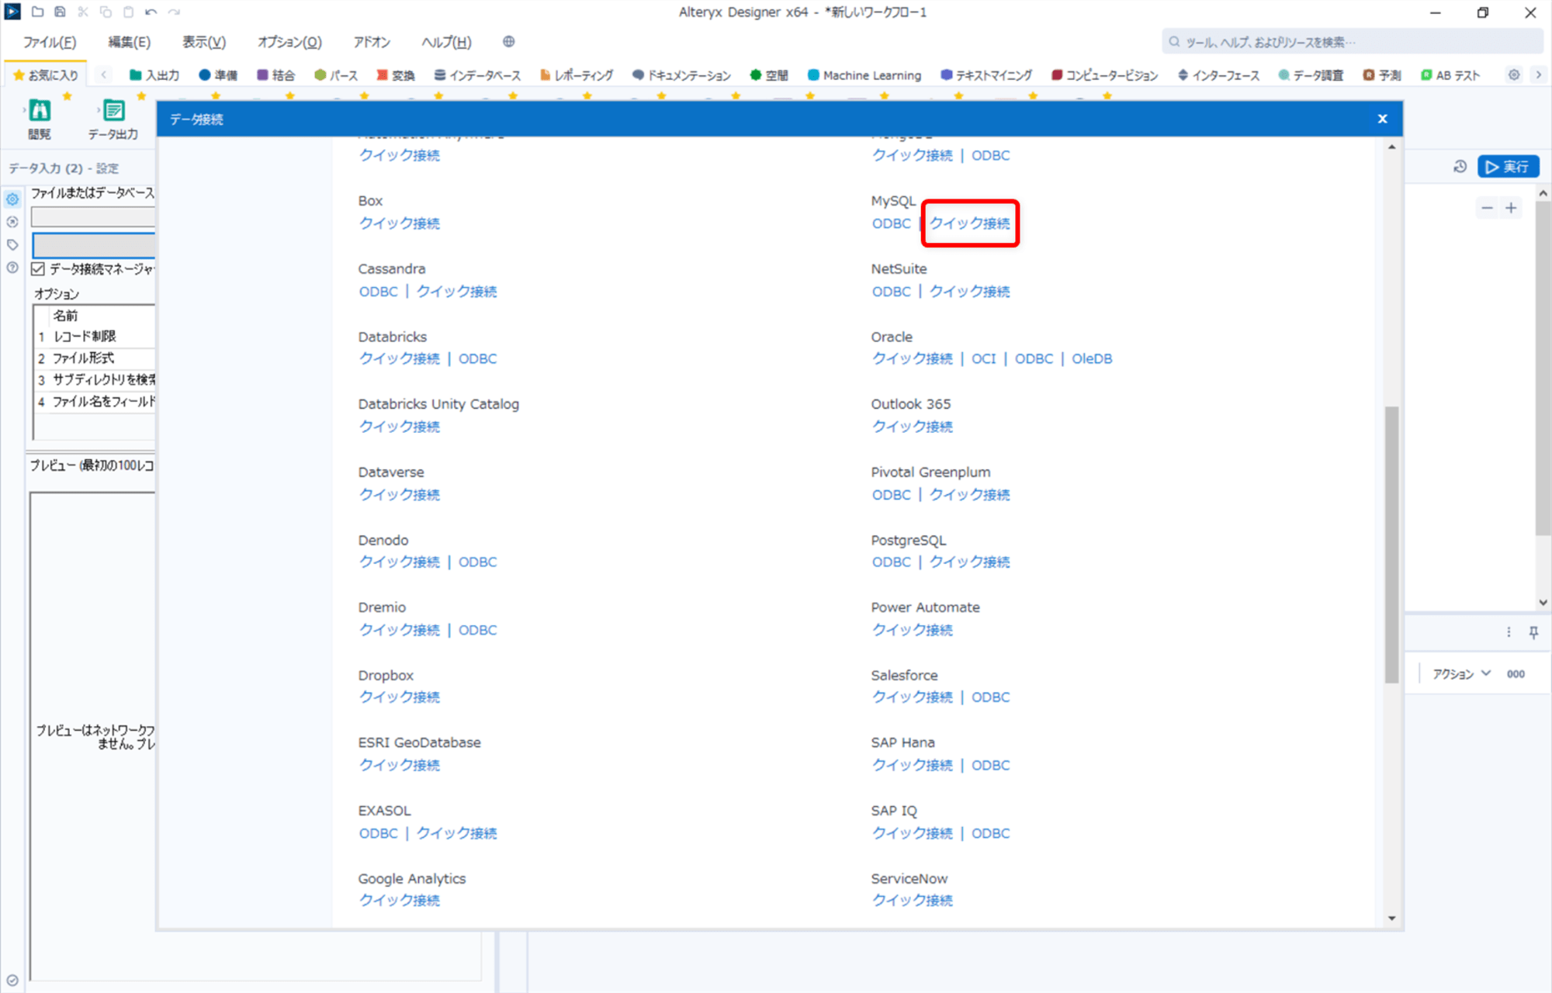Screen dimensions: 1552x993
Task: Open the run history clock icon
Action: click(1460, 167)
